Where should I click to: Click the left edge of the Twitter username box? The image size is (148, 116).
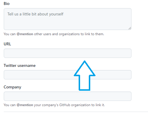pyautogui.click(x=4, y=75)
